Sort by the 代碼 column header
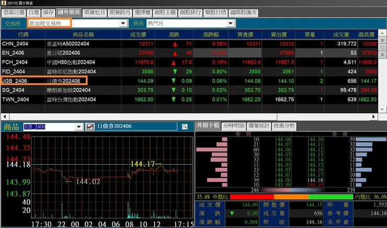 23,35
